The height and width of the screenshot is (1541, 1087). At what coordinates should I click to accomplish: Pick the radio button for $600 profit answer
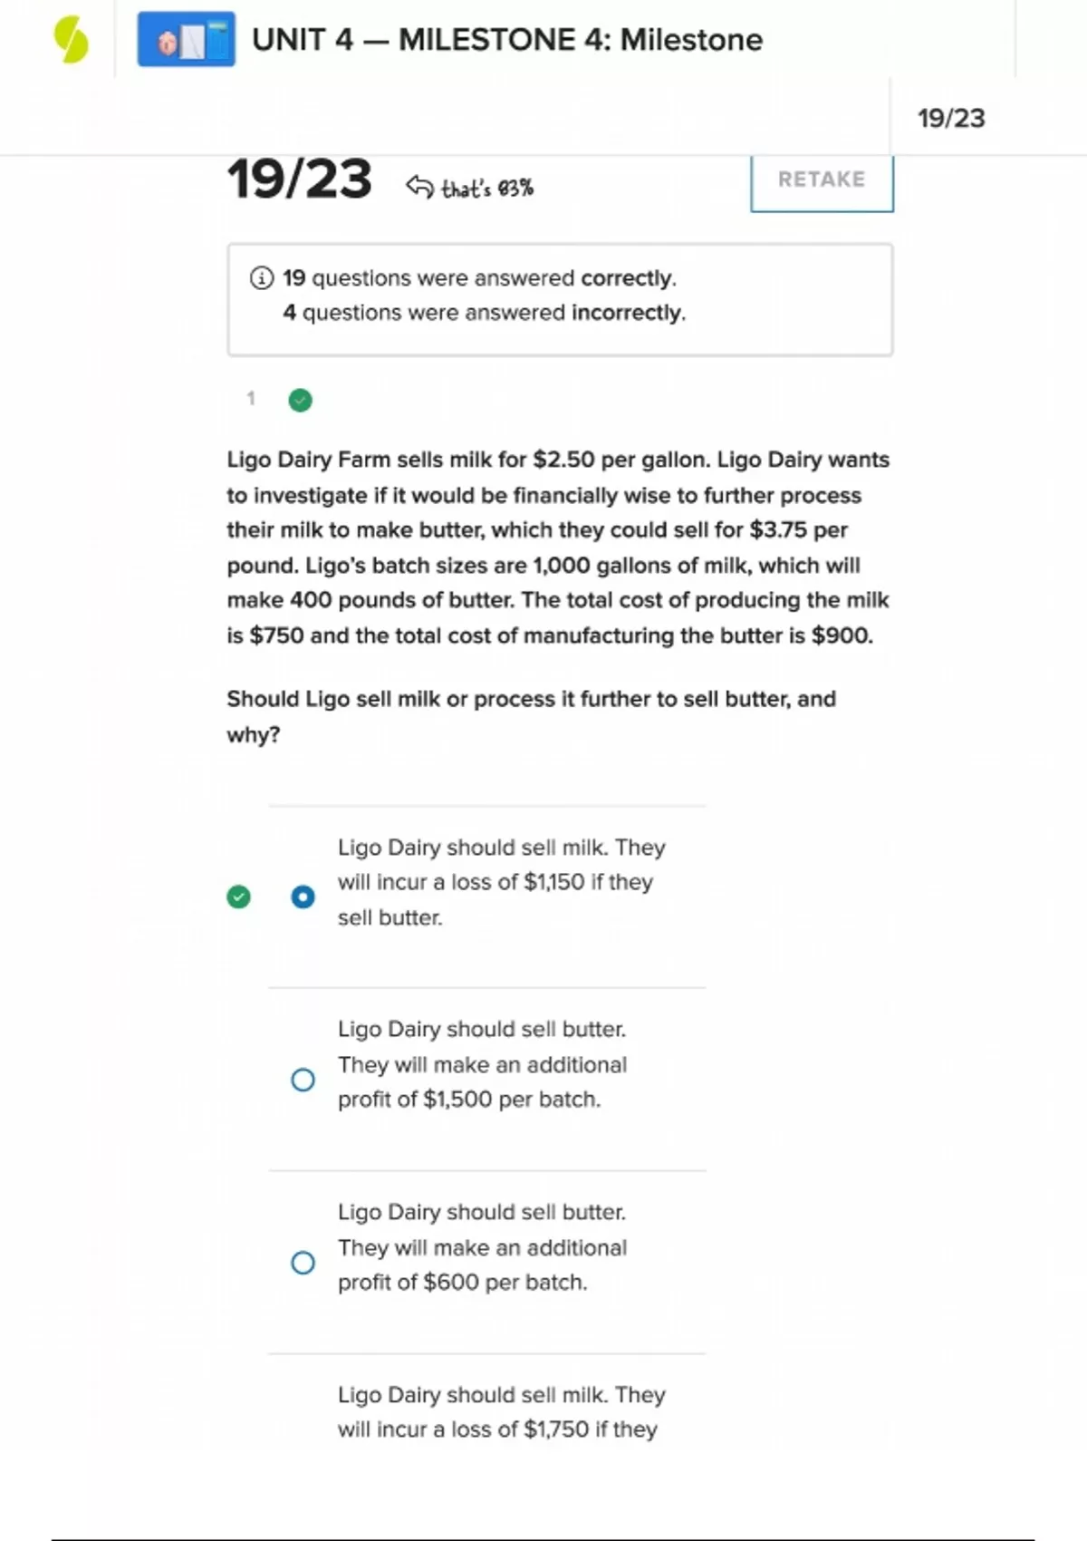point(303,1263)
